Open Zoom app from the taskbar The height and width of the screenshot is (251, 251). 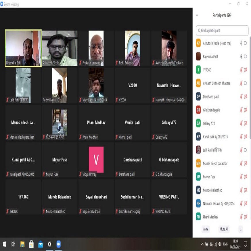[x=59, y=244]
